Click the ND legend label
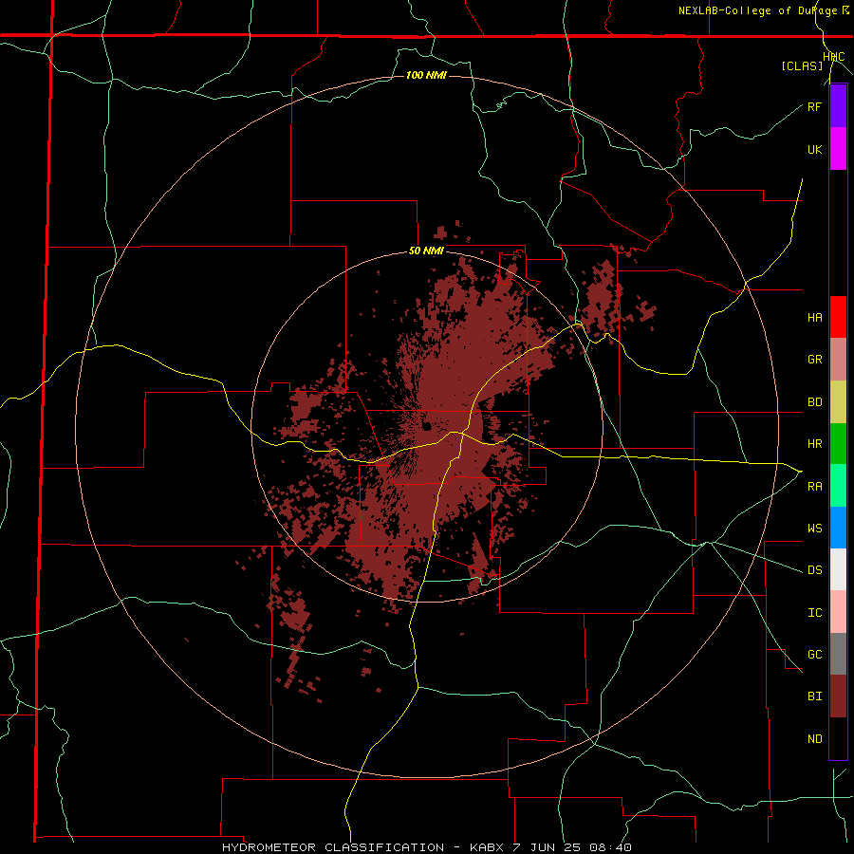Screen dimensions: 854x854 (x=814, y=739)
